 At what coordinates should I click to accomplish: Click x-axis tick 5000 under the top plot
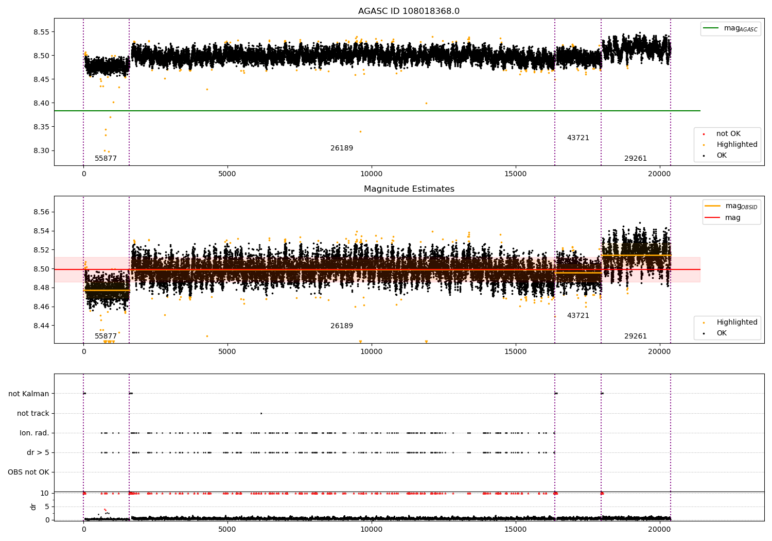click(227, 174)
